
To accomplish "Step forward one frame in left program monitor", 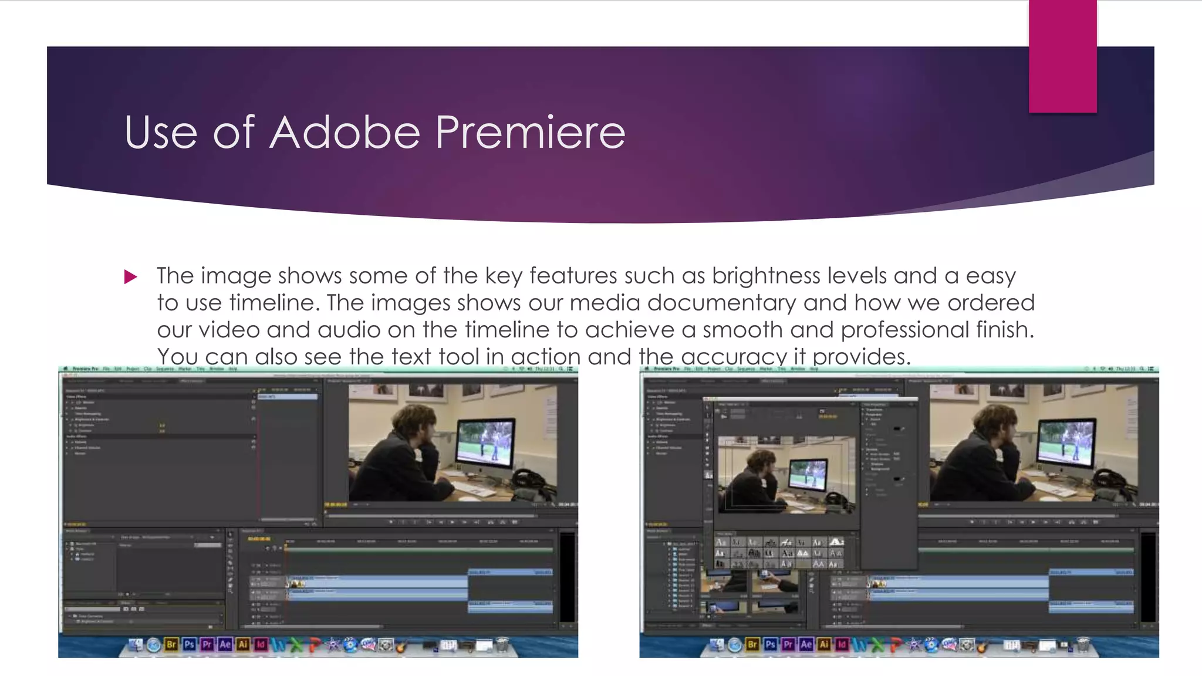I will click(x=464, y=522).
